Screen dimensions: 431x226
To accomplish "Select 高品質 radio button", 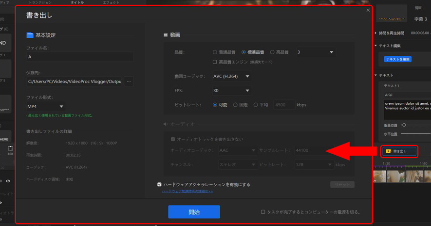I will [272, 52].
